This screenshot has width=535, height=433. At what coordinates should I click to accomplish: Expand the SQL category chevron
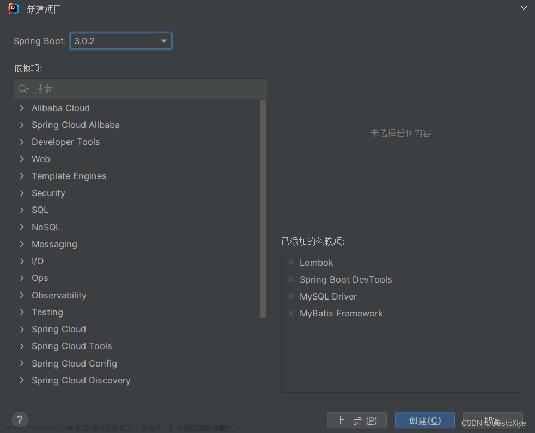pos(22,210)
